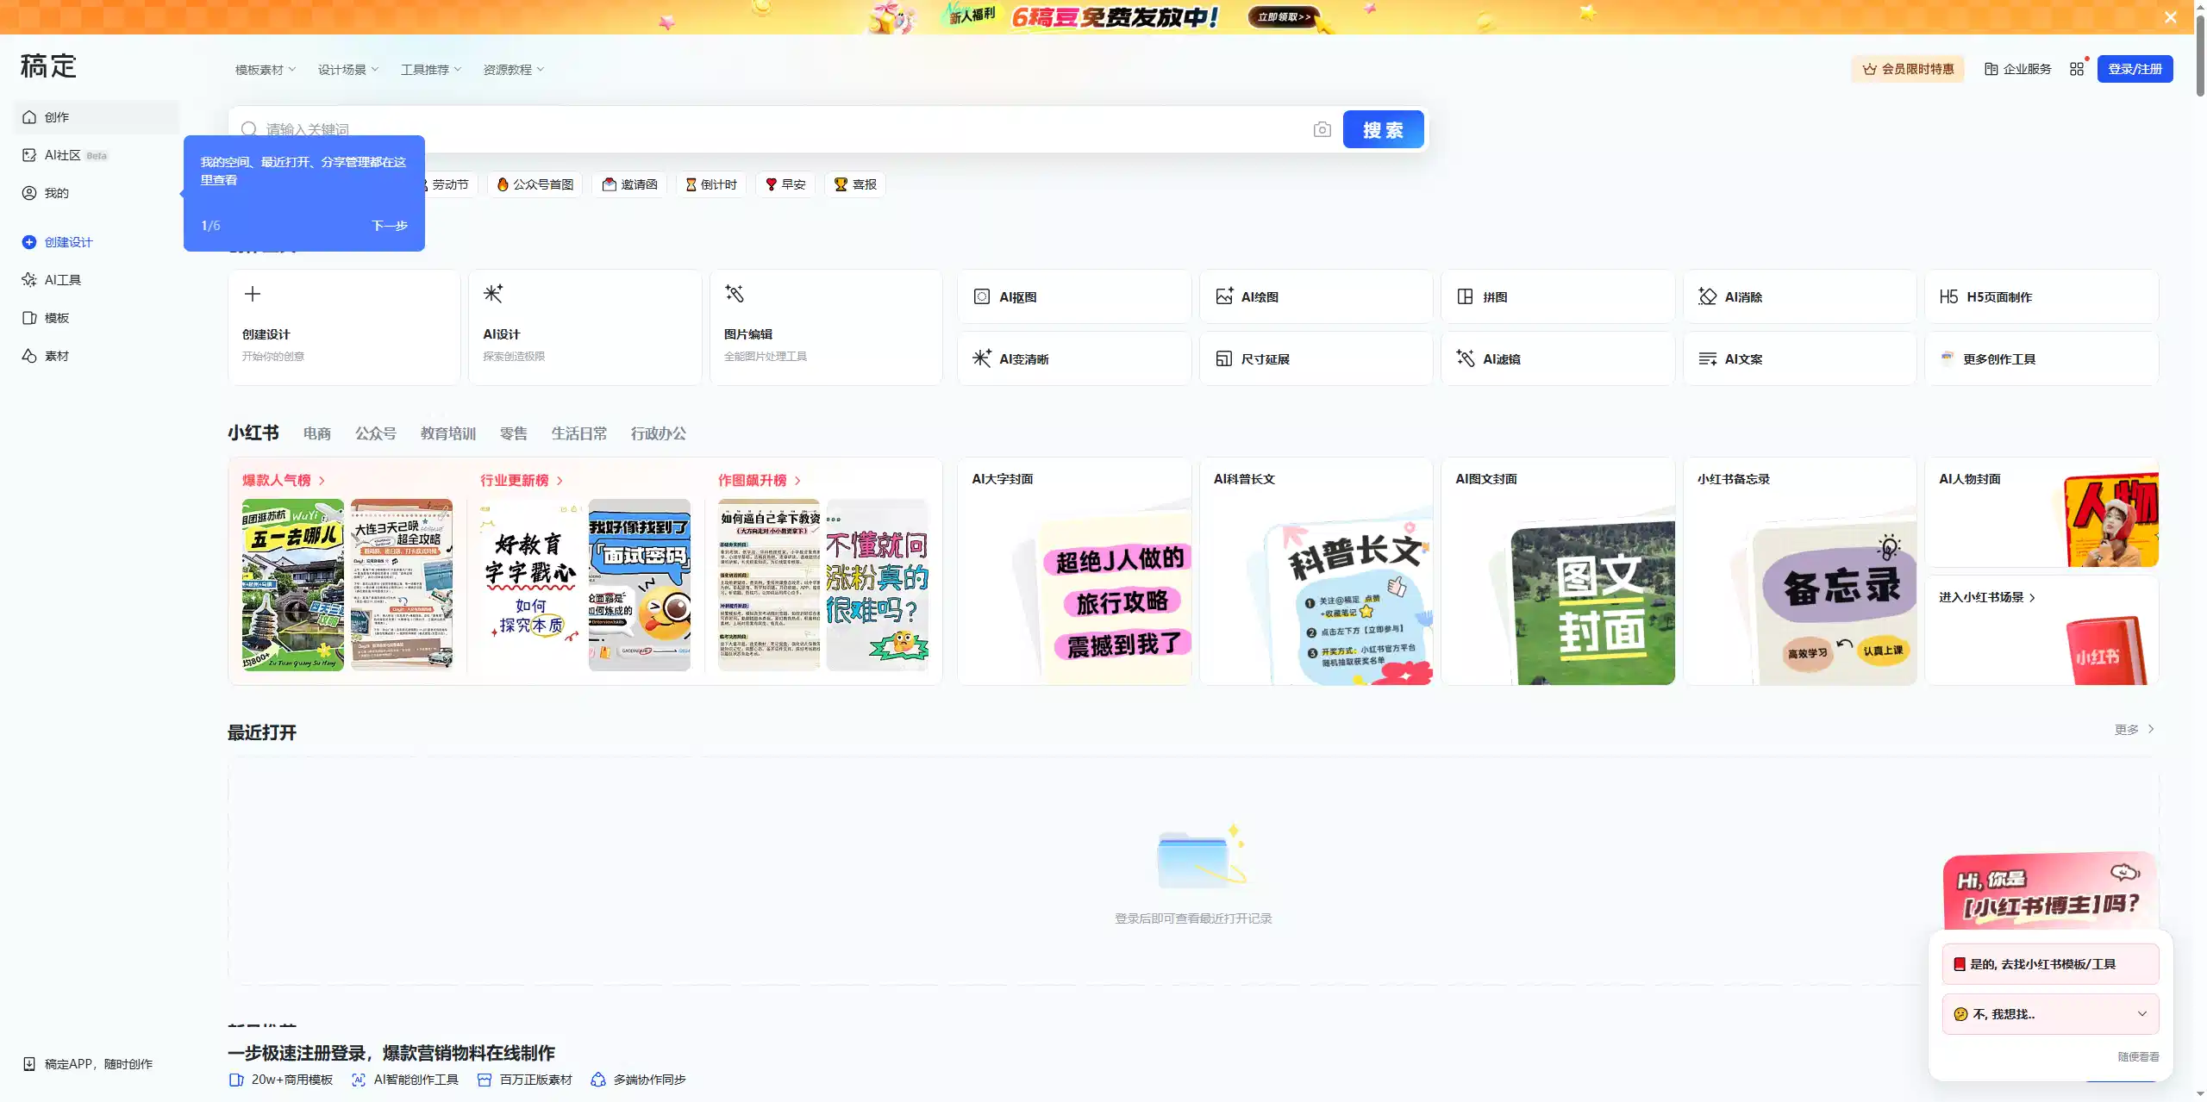Click the 创建设计 plus card
The height and width of the screenshot is (1102, 2207).
(x=343, y=327)
